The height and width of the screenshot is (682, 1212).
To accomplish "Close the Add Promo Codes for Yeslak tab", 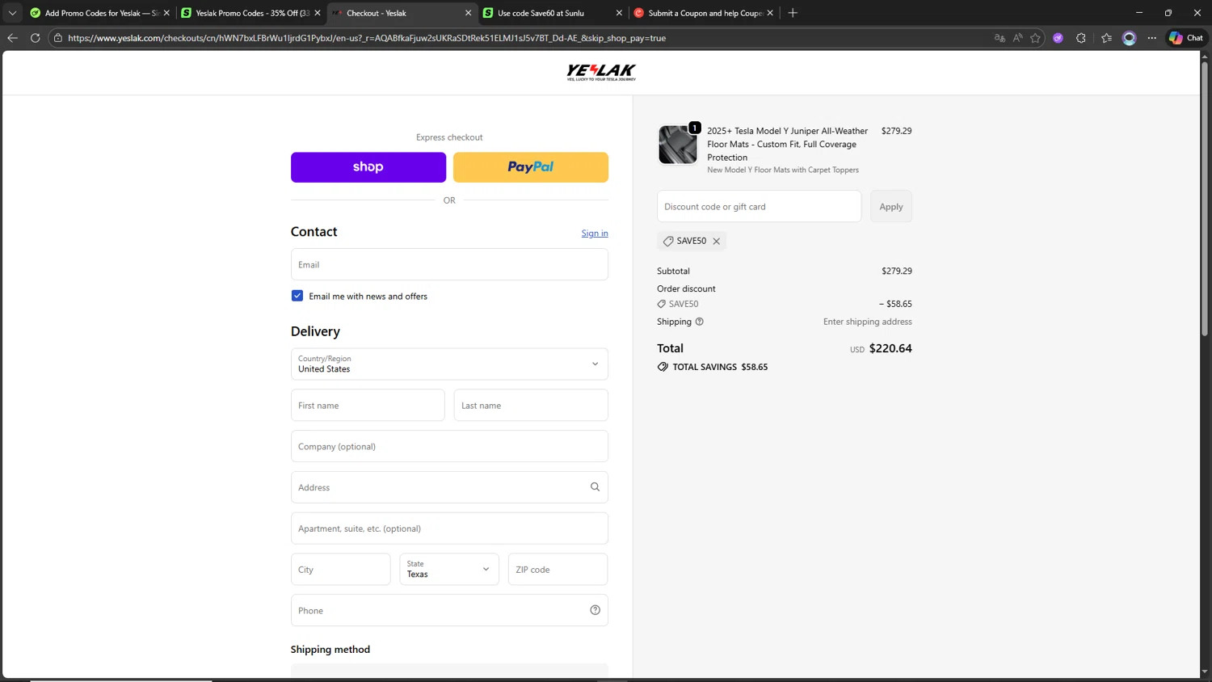I will (x=166, y=13).
